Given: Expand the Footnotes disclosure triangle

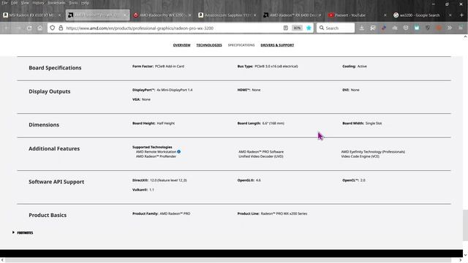Looking at the screenshot, I should [13, 232].
